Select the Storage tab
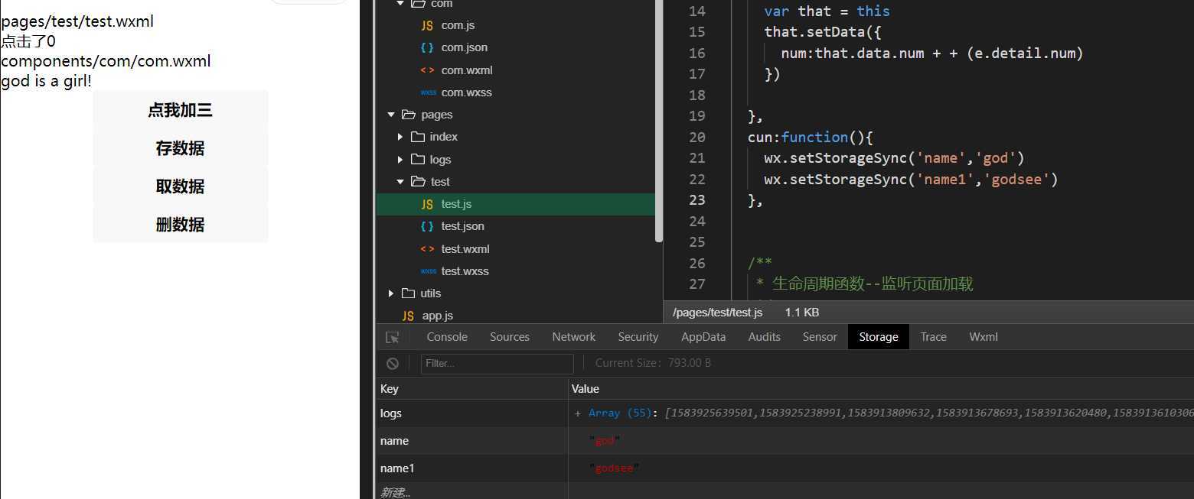Screen dimensions: 1194x499 click(879, 337)
